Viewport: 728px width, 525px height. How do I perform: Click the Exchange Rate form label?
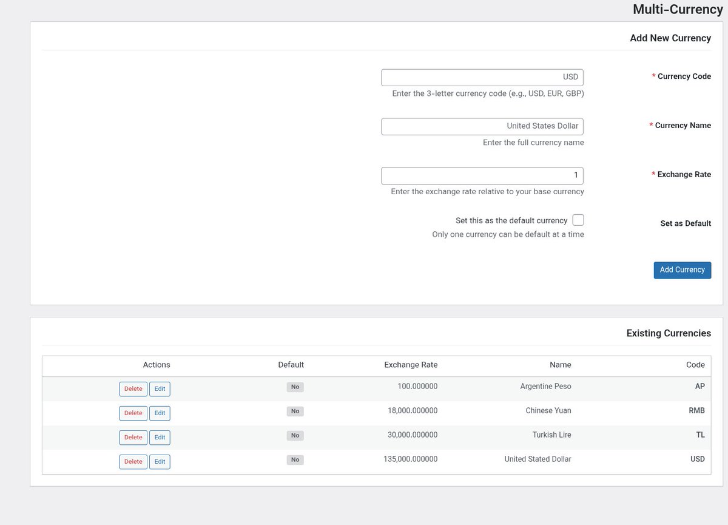point(684,175)
